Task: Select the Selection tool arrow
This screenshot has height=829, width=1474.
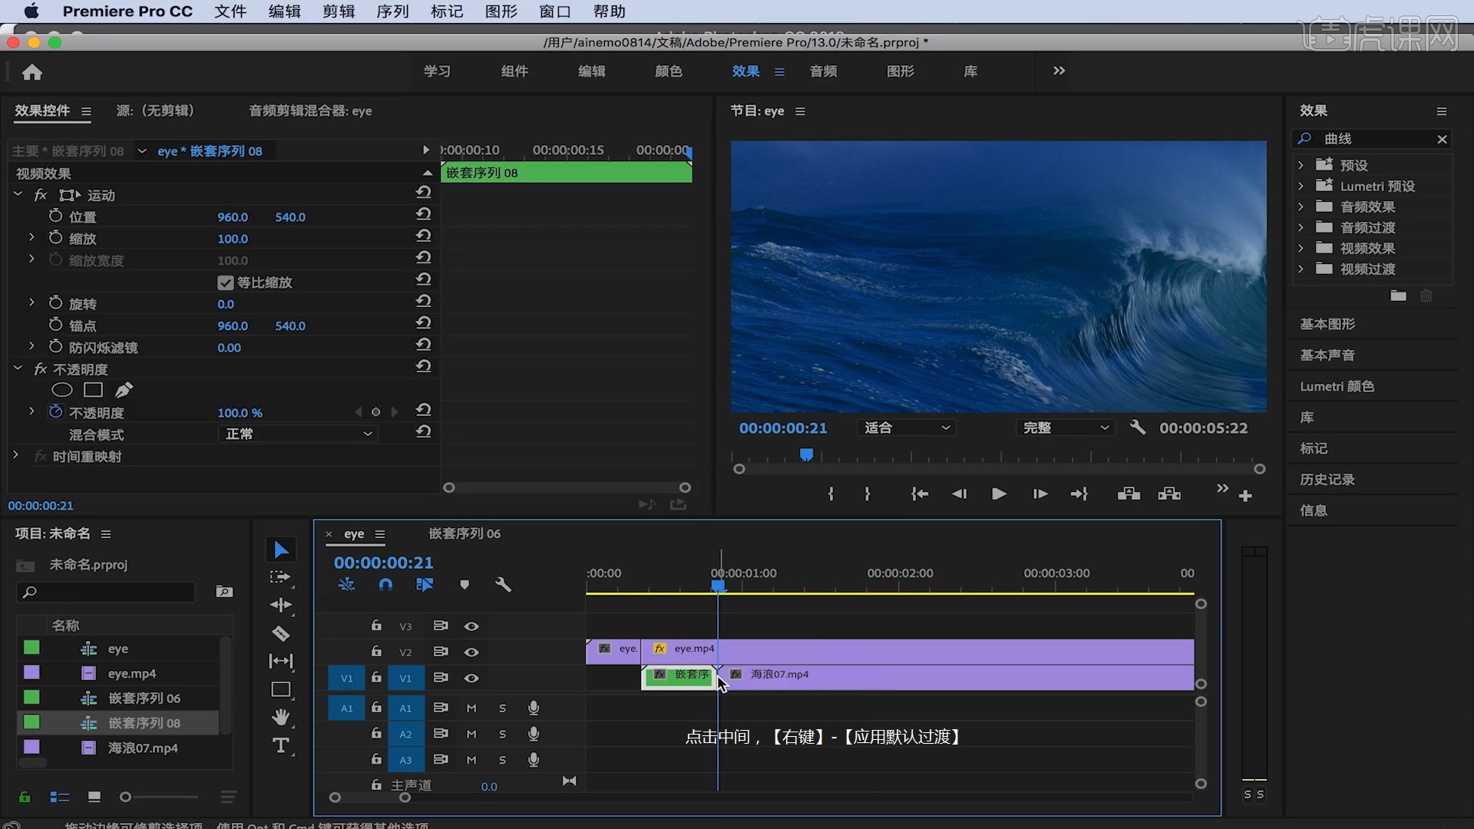Action: pos(281,550)
